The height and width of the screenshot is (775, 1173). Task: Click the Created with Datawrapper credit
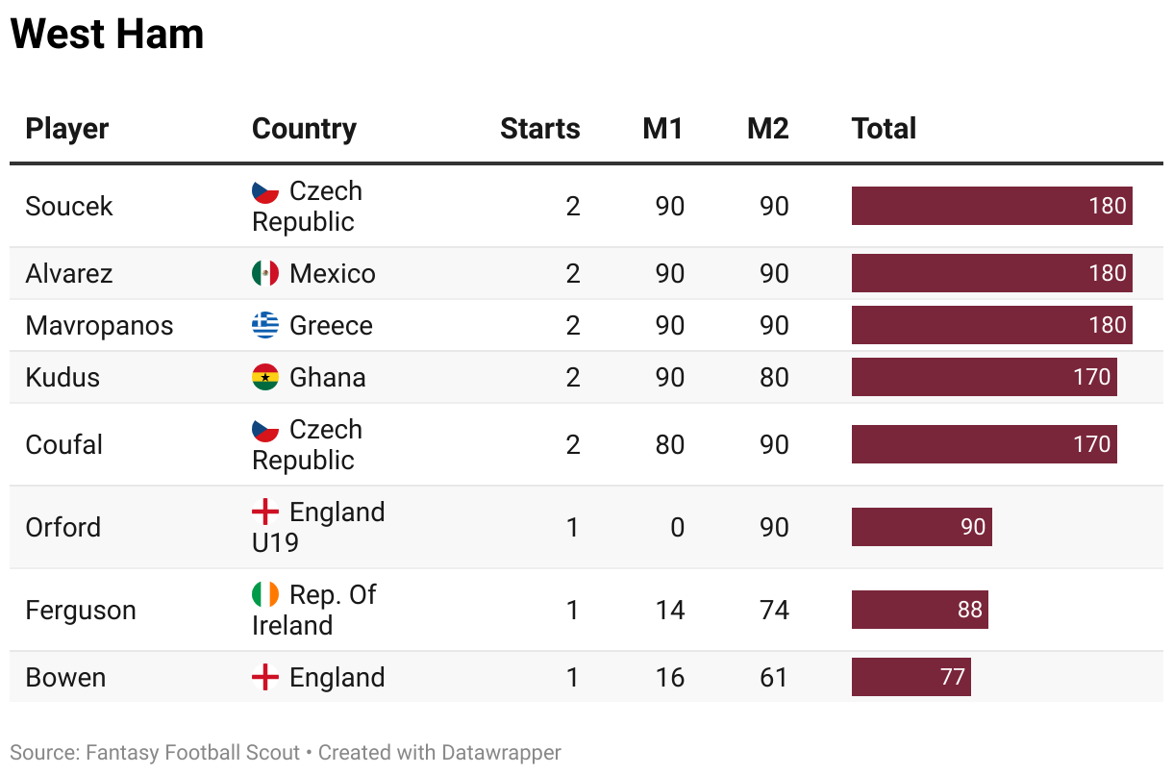click(x=439, y=753)
